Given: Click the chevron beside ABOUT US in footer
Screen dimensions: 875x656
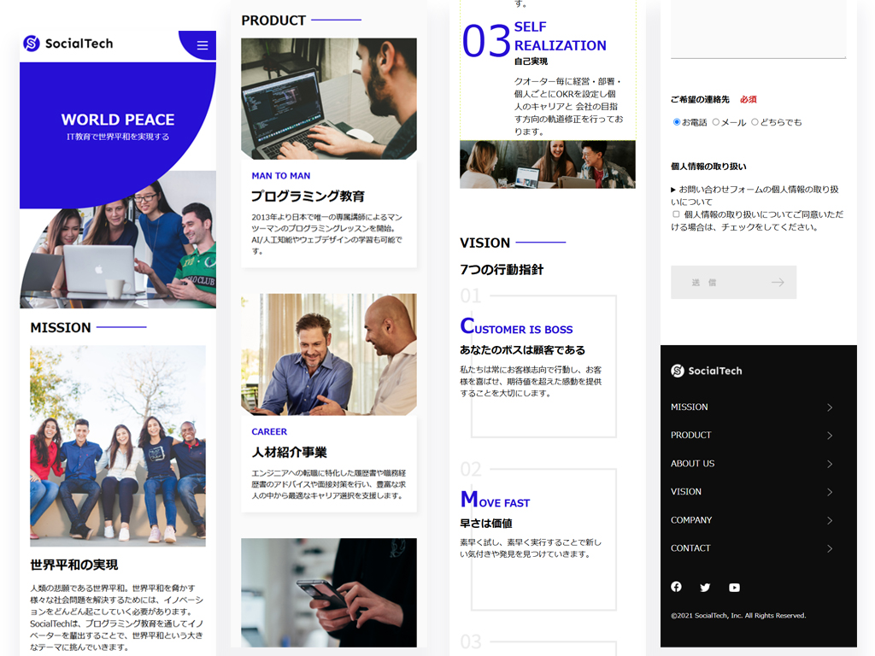Looking at the screenshot, I should [x=829, y=464].
